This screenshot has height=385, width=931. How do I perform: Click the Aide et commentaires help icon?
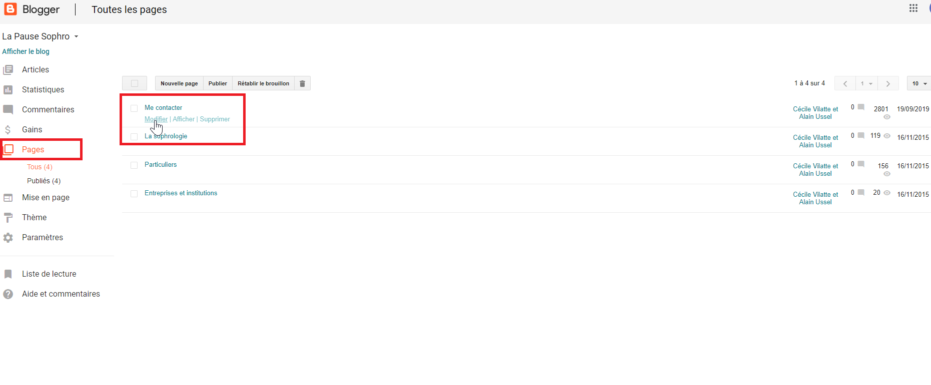[x=8, y=294]
